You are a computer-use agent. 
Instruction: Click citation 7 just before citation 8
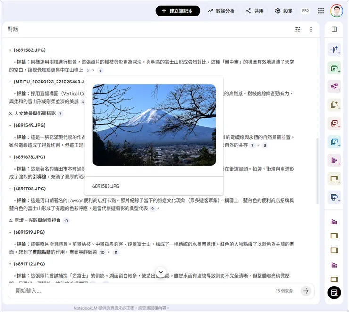(x=252, y=146)
